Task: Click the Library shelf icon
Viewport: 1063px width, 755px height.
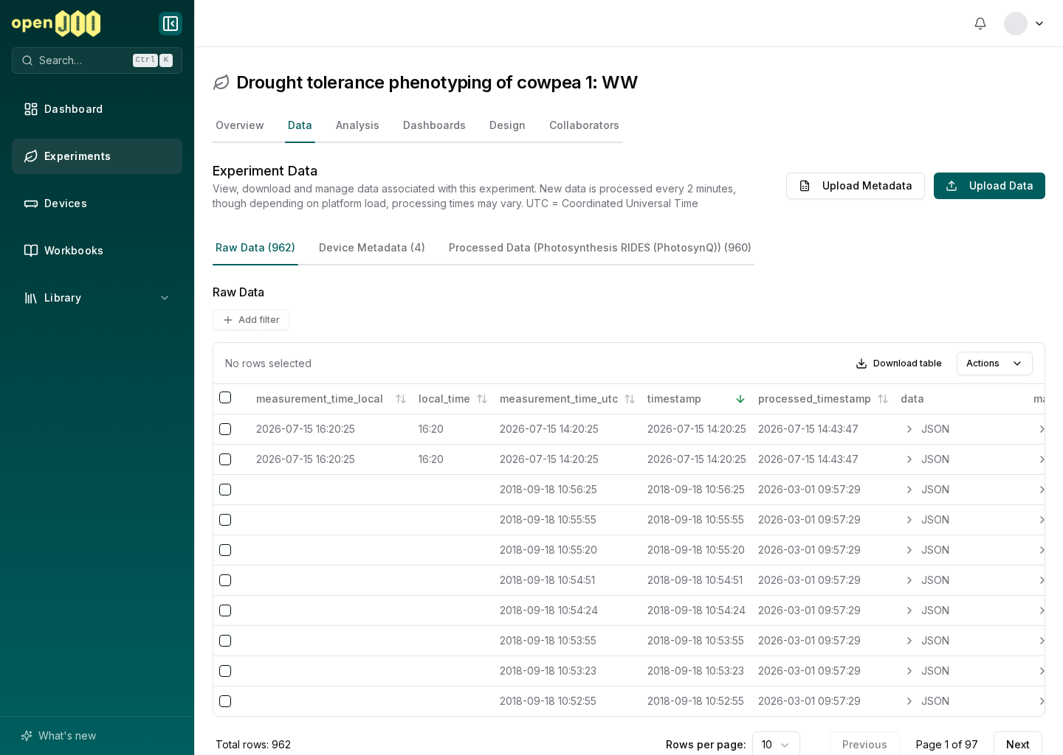Action: point(31,298)
